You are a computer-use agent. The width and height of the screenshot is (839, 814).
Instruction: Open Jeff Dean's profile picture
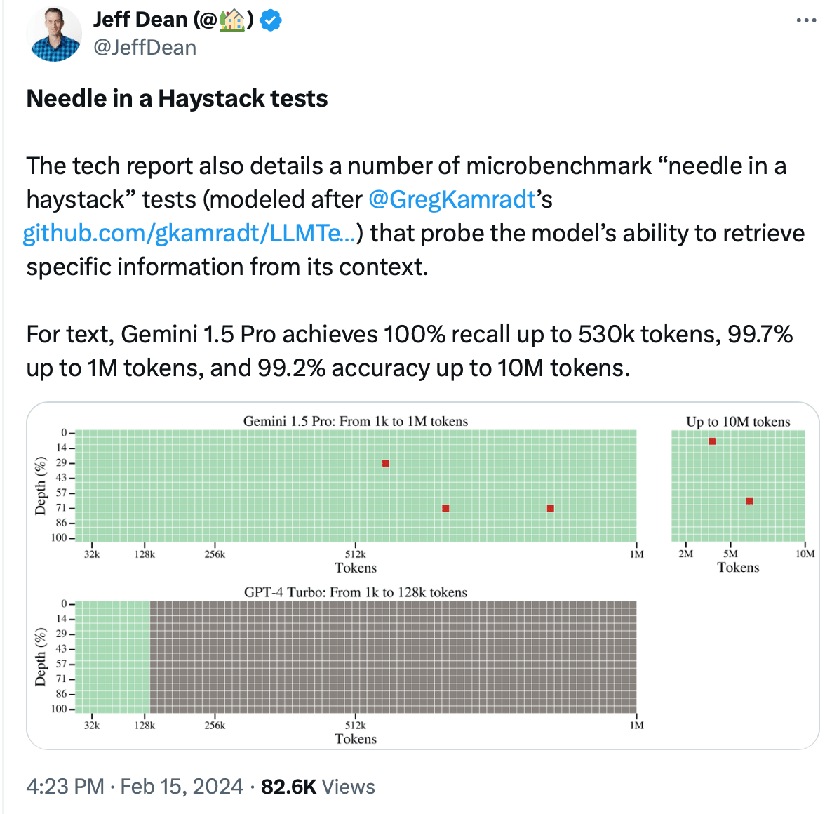coord(55,34)
